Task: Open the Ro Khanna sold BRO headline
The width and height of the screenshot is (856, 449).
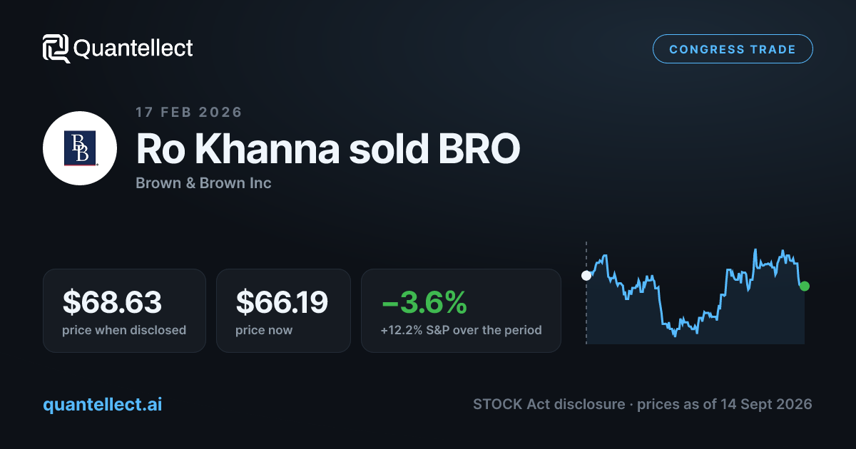Action: 328,148
